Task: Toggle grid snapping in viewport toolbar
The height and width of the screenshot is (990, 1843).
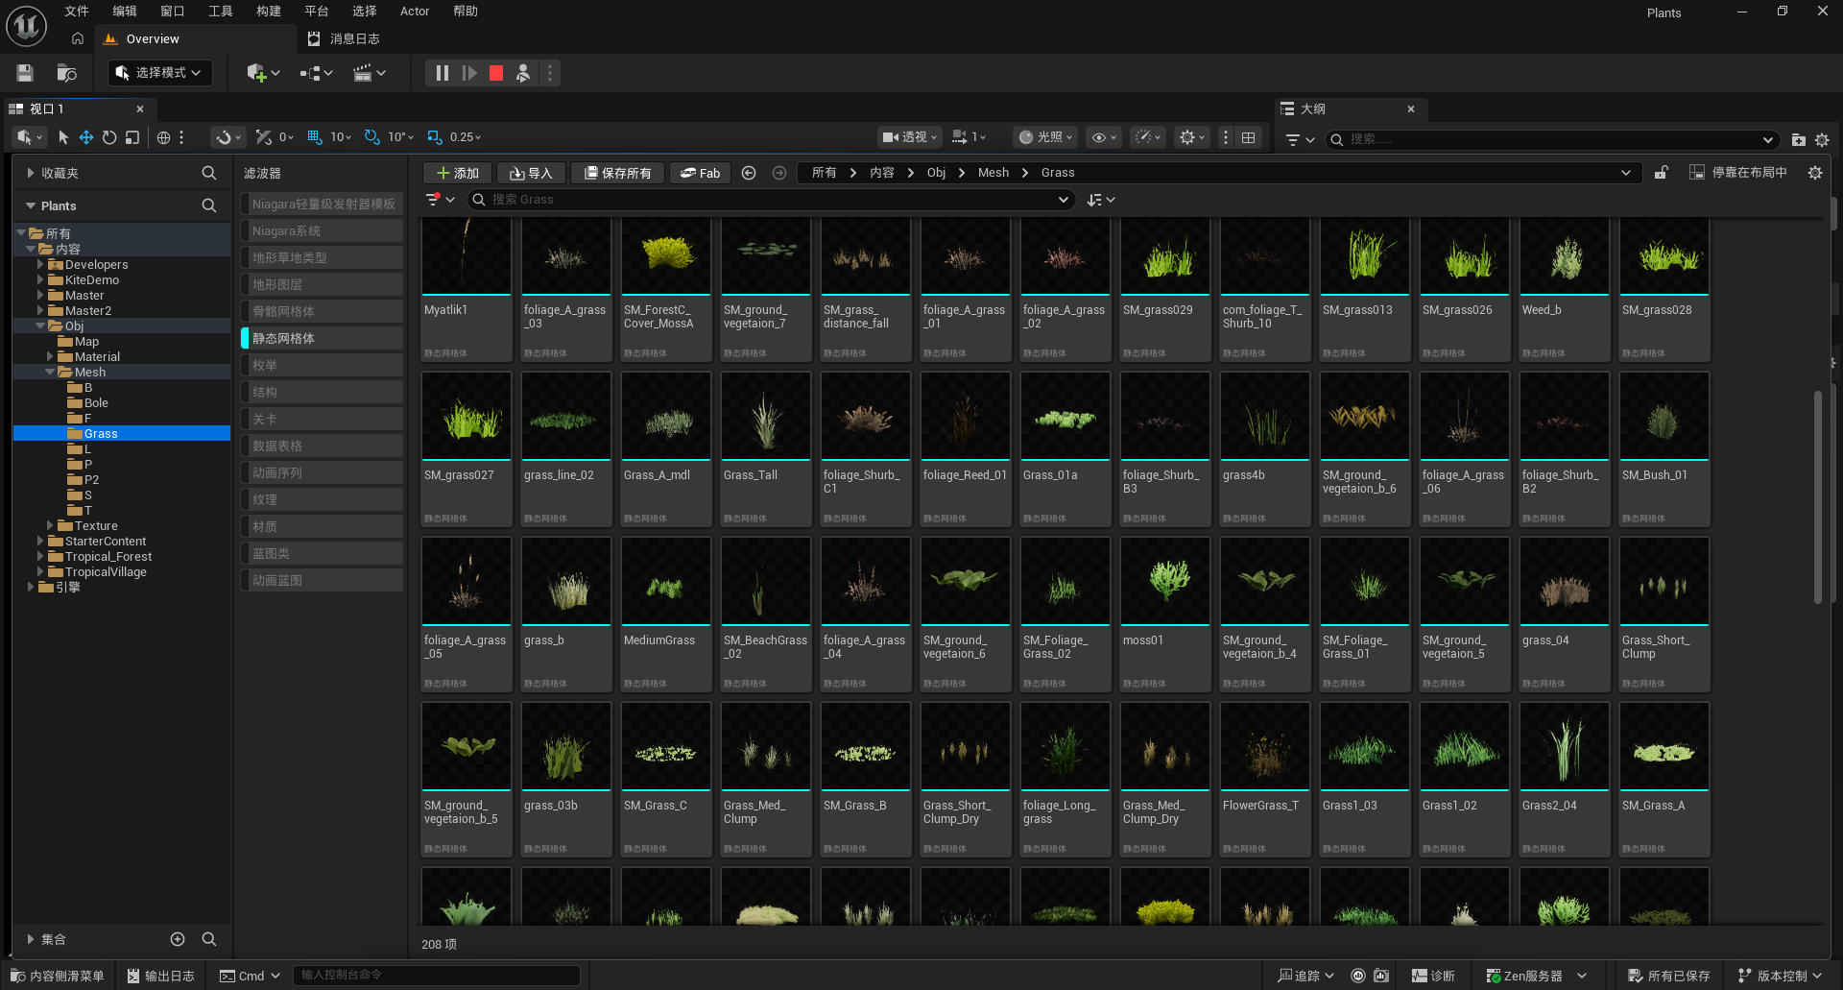Action: 315,137
